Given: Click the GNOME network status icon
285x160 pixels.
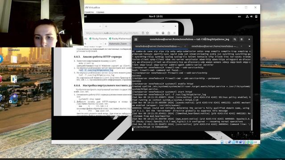Looking at the screenshot, I should pyautogui.click(x=247, y=16).
